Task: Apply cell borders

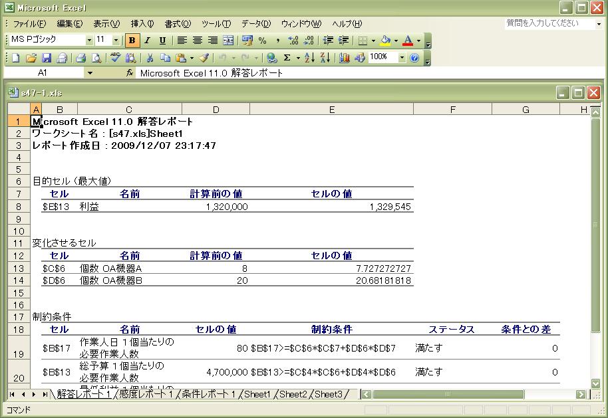Action: (363, 41)
